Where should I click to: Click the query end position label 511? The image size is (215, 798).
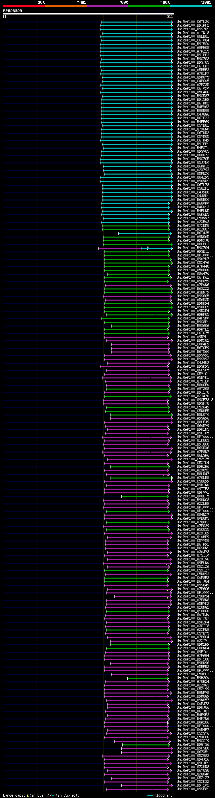[170, 17]
